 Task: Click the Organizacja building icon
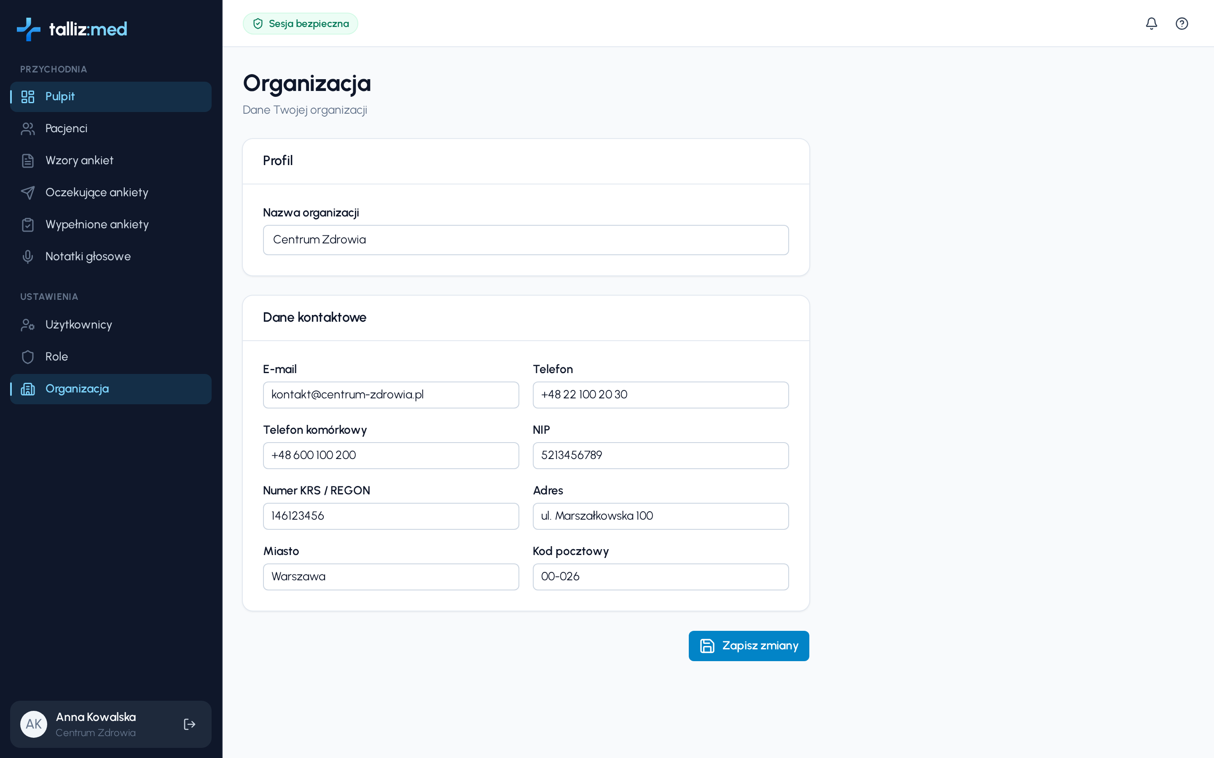coord(27,389)
